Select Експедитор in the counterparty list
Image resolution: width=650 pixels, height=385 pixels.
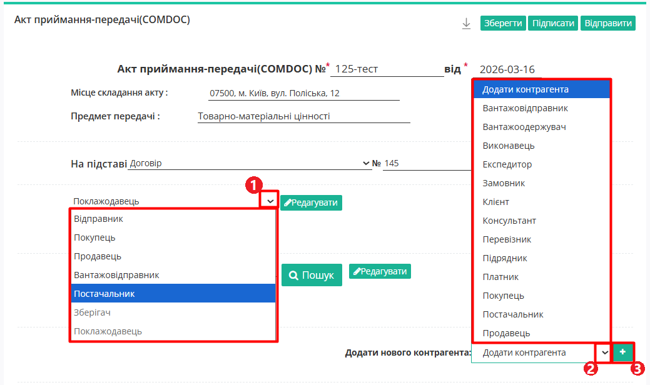coord(541,164)
